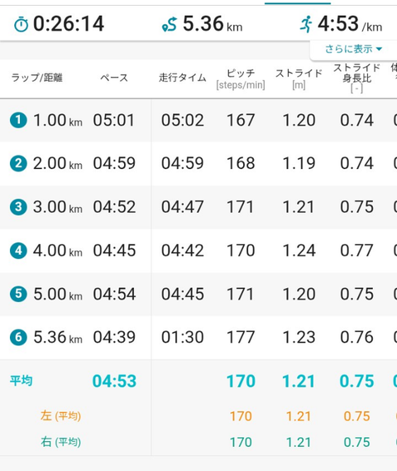Image resolution: width=397 pixels, height=471 pixels.
Task: Click lap 1 pace 05:01
Action: click(114, 120)
